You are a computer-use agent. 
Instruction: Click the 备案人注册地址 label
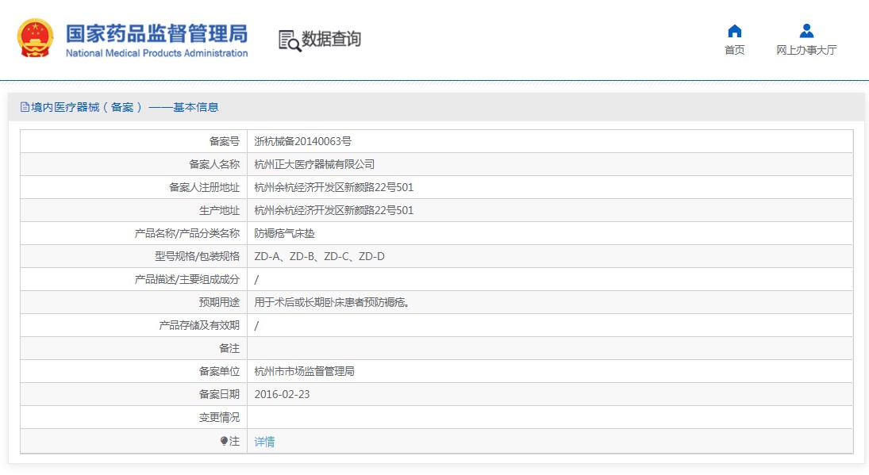(x=205, y=188)
